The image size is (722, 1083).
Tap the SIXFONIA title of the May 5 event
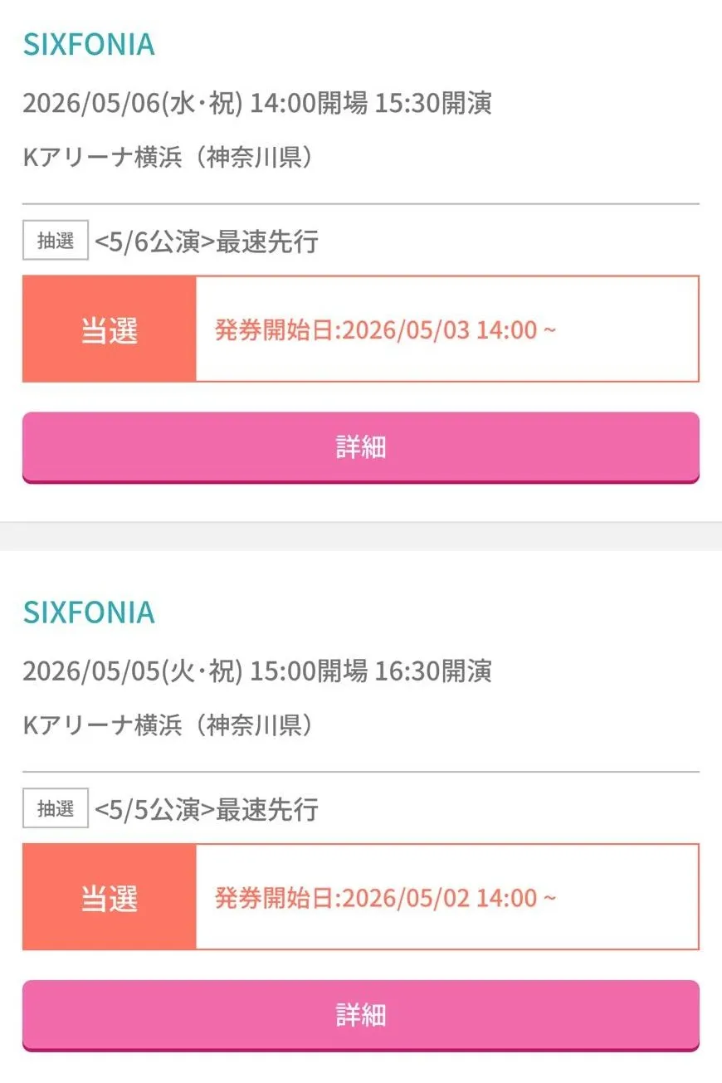click(x=89, y=612)
